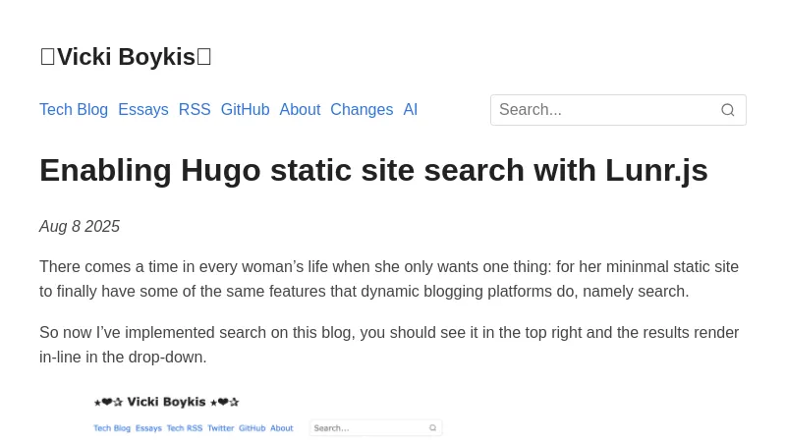Click the search box inside embedded screenshot
786x442 pixels.
[x=368, y=428]
